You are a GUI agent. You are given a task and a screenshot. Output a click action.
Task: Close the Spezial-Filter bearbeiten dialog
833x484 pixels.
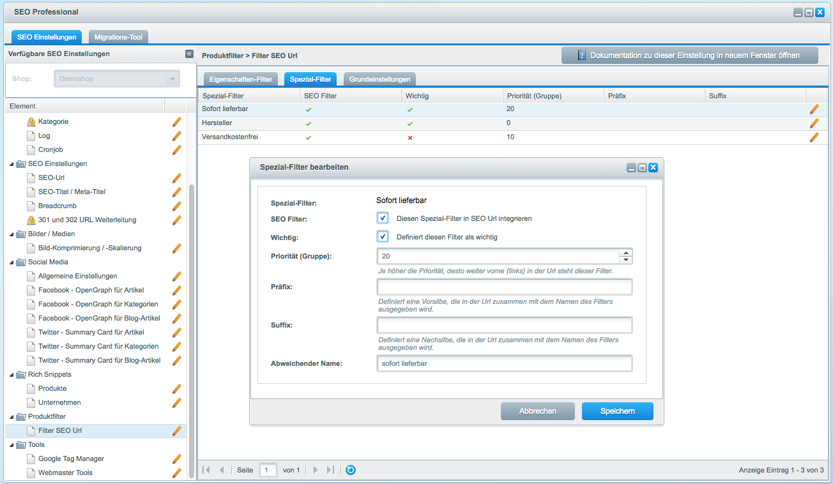click(x=653, y=167)
